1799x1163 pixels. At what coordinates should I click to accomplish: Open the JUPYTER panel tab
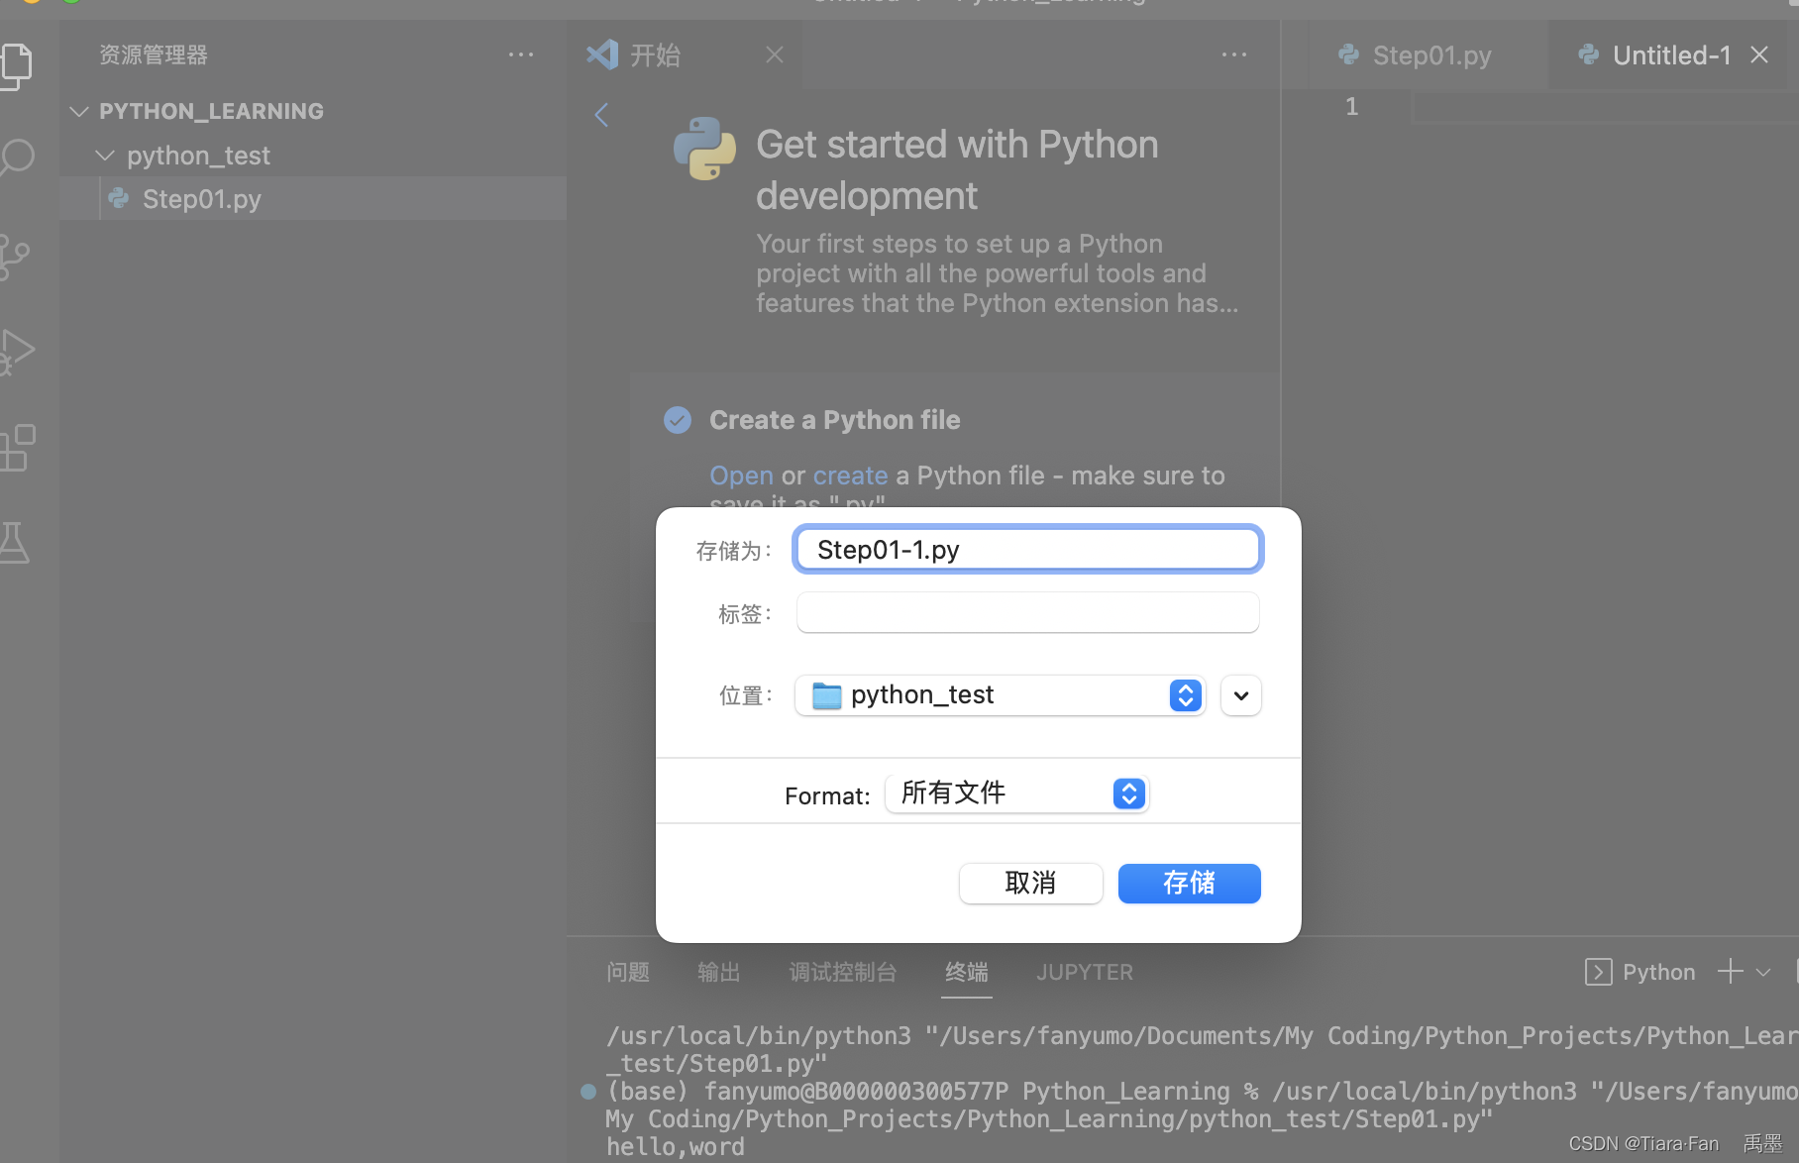point(1084,972)
